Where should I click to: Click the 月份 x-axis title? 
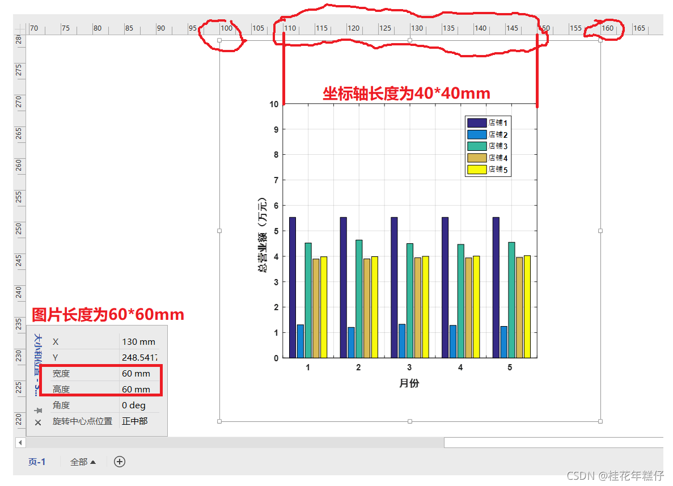(409, 383)
